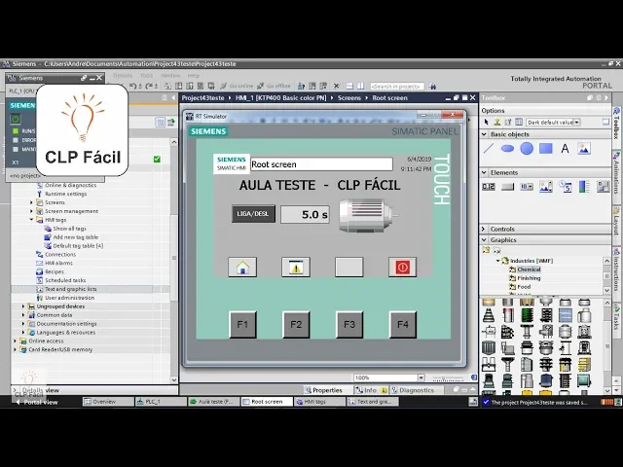623x467 pixels.
Task: Open the Options menu
Action: coord(123,76)
